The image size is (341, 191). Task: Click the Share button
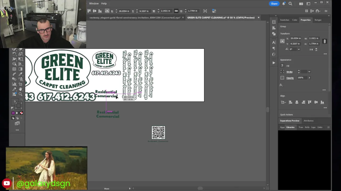(x=274, y=3)
